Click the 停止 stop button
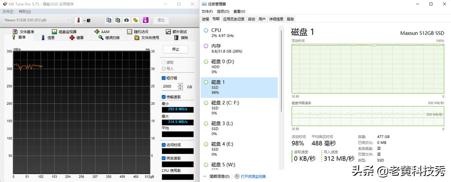Viewport: 451px width, 182px height. [x=176, y=49]
